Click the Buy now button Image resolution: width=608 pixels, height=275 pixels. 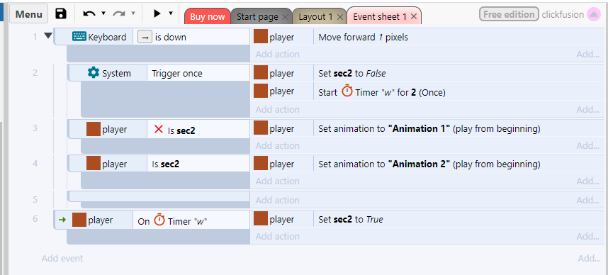[x=208, y=17]
